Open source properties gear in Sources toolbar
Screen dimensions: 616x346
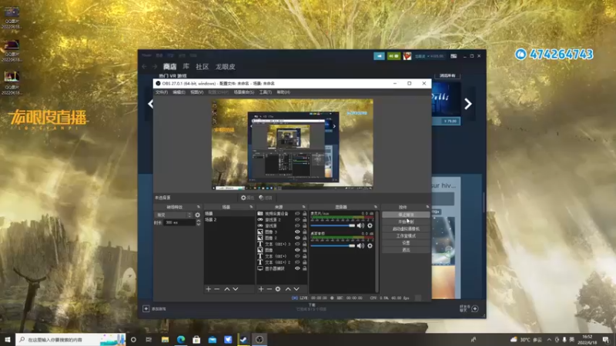(x=278, y=289)
